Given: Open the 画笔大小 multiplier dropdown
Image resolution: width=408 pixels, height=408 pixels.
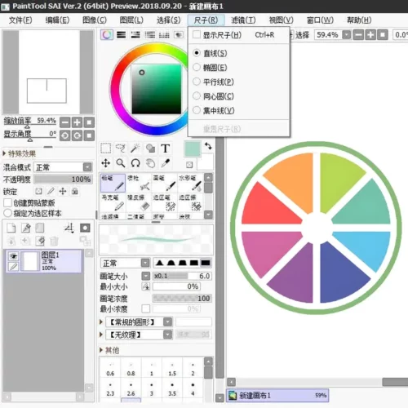Looking at the screenshot, I should point(146,276).
